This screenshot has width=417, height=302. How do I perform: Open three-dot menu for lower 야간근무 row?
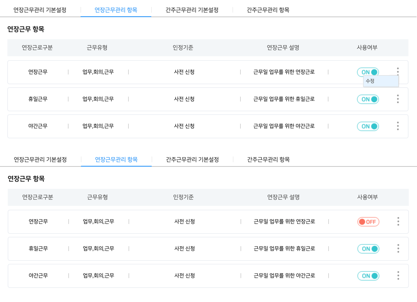(398, 276)
